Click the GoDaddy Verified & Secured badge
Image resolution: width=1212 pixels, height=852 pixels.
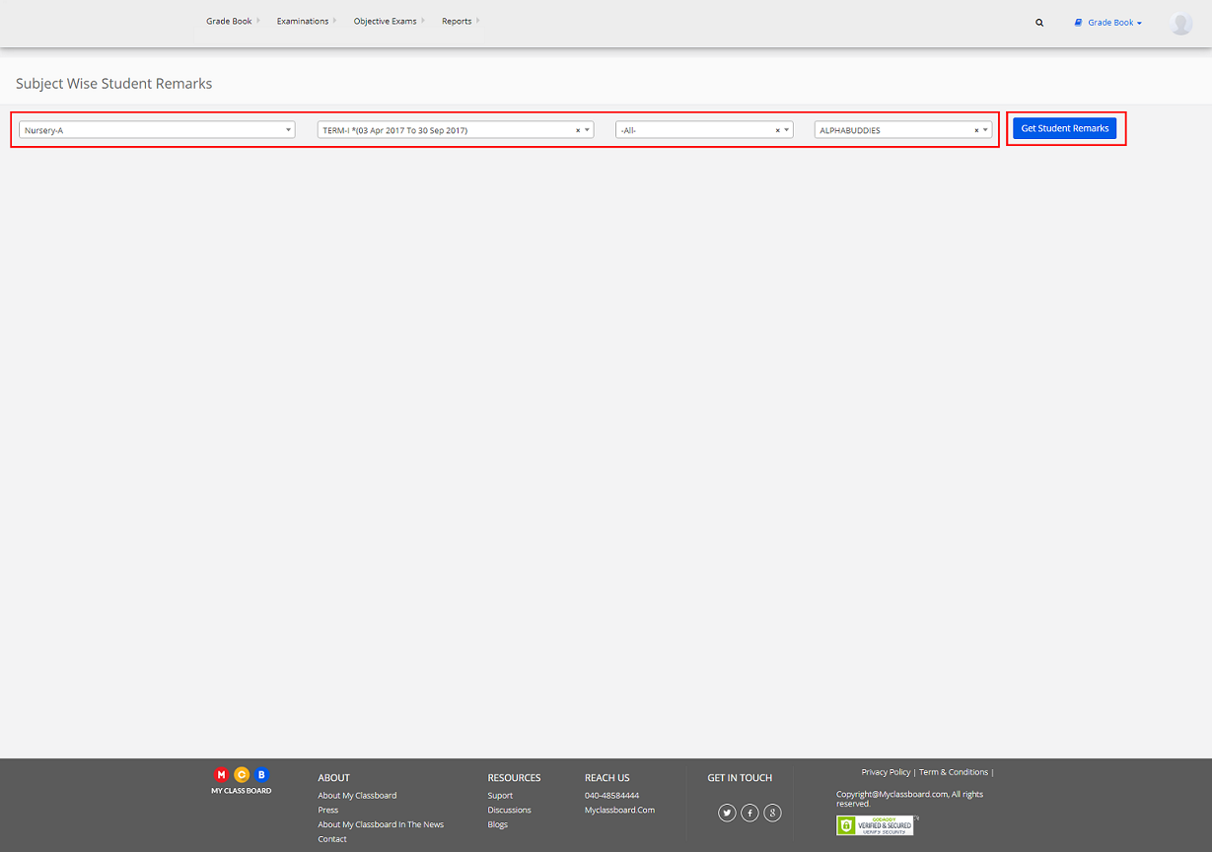(875, 825)
